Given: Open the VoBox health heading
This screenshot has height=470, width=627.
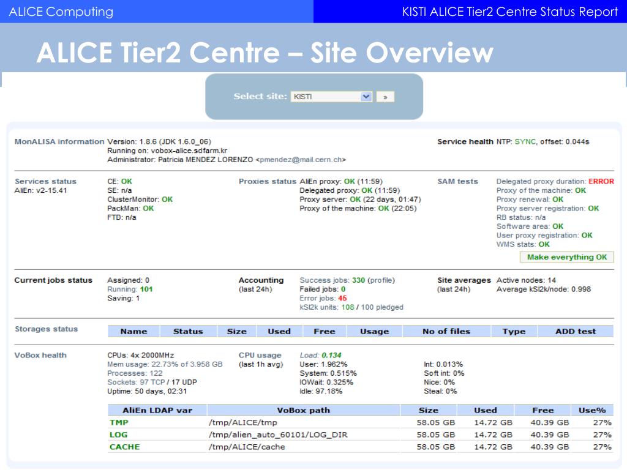Looking at the screenshot, I should click(x=40, y=356).
